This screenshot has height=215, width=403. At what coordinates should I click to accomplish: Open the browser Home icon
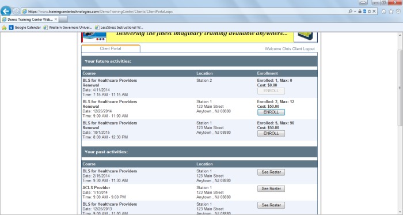(x=384, y=12)
